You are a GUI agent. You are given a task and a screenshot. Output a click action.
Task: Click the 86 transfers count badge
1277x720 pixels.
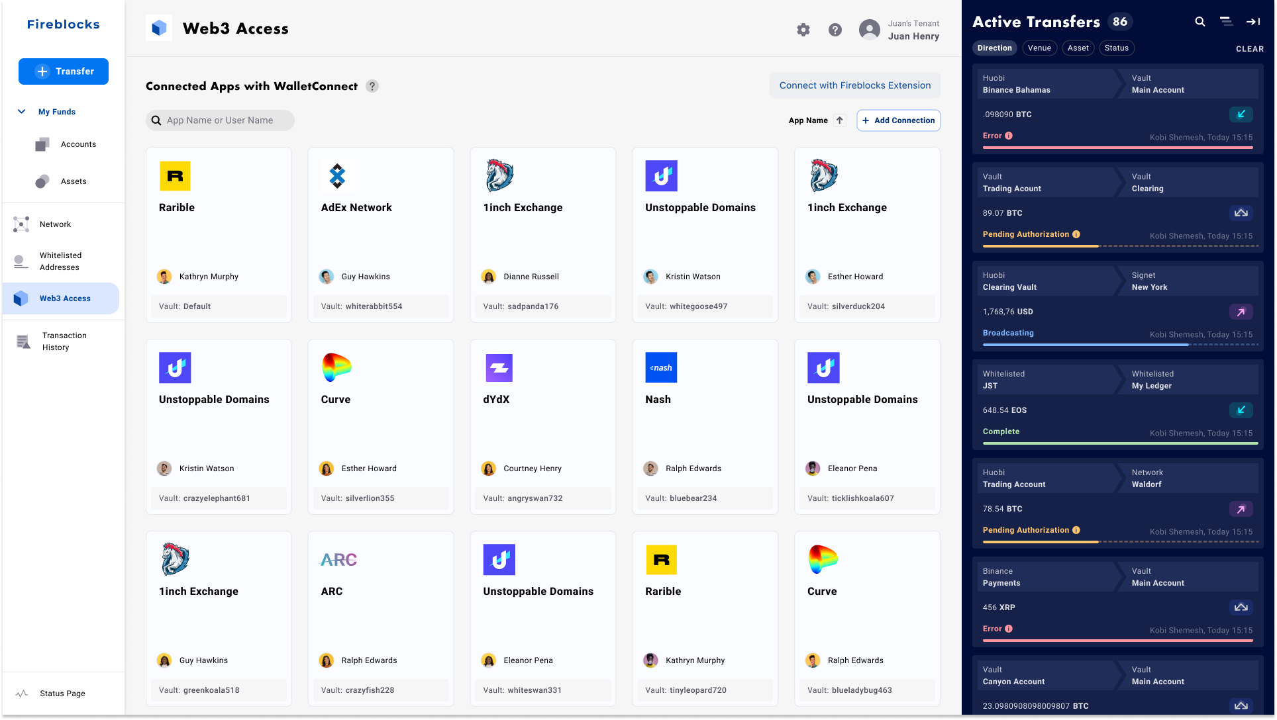(x=1120, y=22)
